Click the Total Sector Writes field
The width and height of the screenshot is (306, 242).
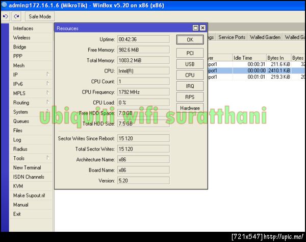143,149
